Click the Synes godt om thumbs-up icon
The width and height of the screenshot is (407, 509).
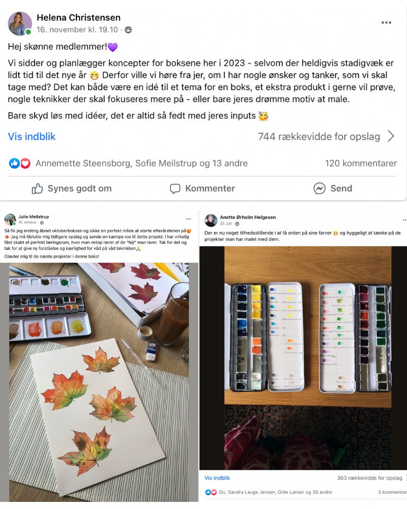(x=37, y=189)
